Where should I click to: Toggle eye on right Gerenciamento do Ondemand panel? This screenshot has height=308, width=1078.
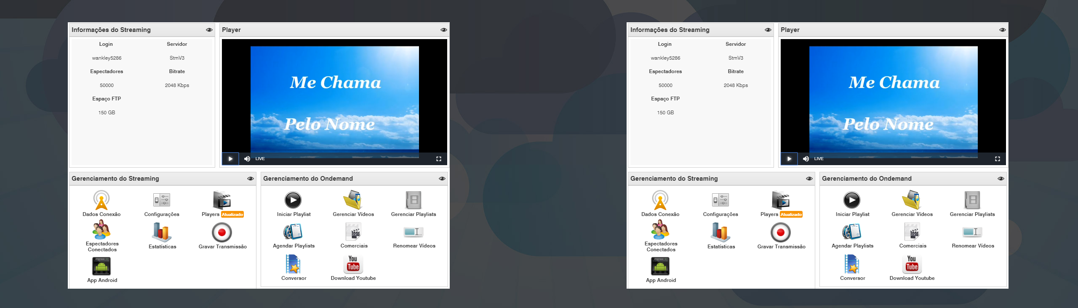1001,179
